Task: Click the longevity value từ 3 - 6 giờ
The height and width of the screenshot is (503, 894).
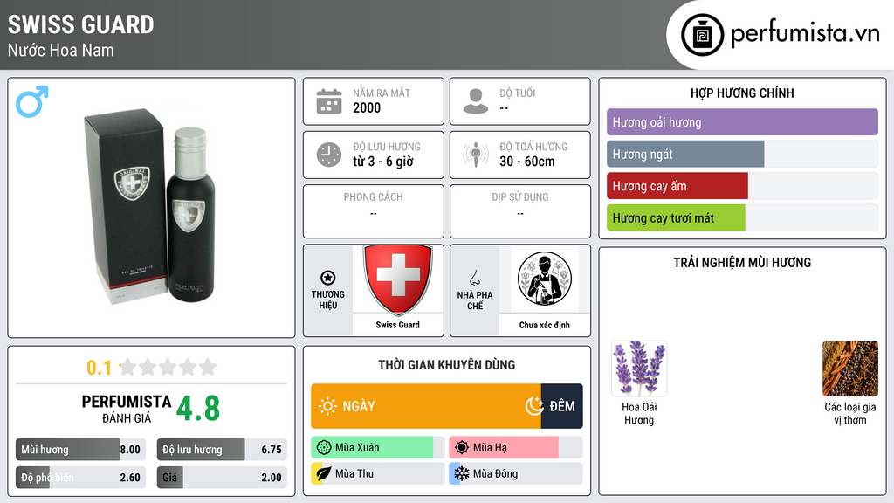Action: [382, 162]
